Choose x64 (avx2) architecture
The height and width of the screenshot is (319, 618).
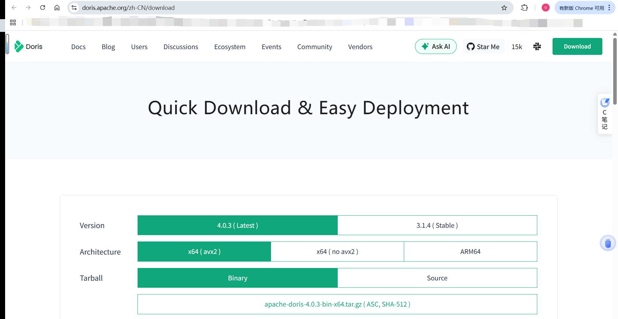point(204,251)
